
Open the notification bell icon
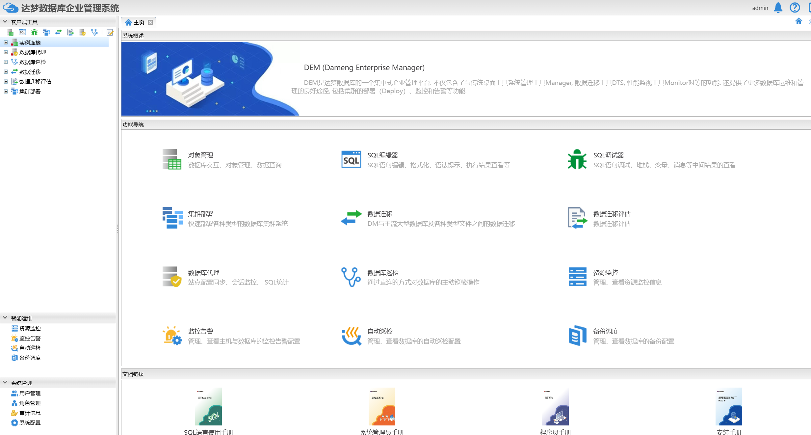point(778,8)
